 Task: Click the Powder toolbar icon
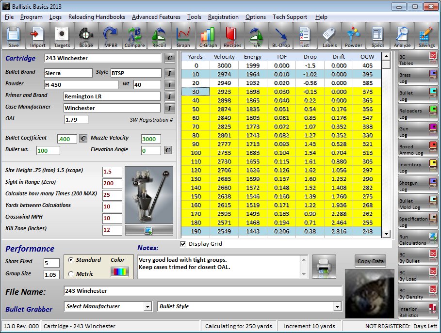354,37
